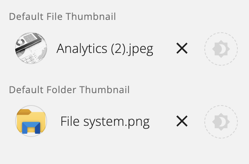Click the moon icon in the lower dashed circle
Viewport: 249px width, 164px height.
(x=221, y=122)
